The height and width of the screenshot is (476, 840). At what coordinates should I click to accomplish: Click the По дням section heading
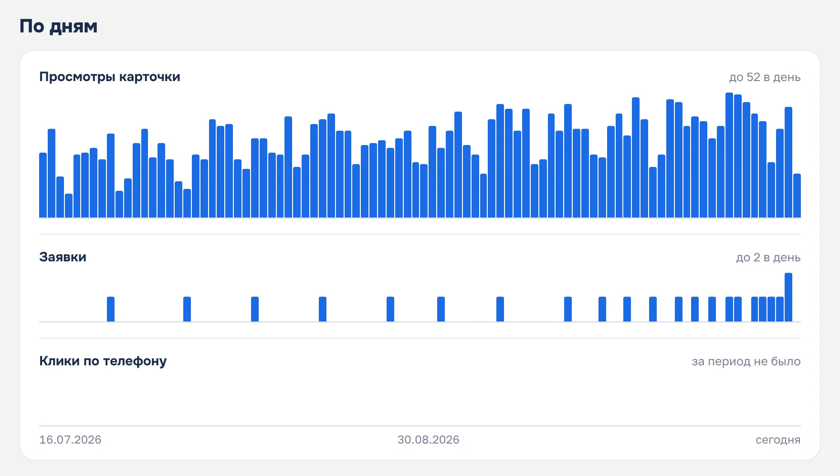pos(59,26)
